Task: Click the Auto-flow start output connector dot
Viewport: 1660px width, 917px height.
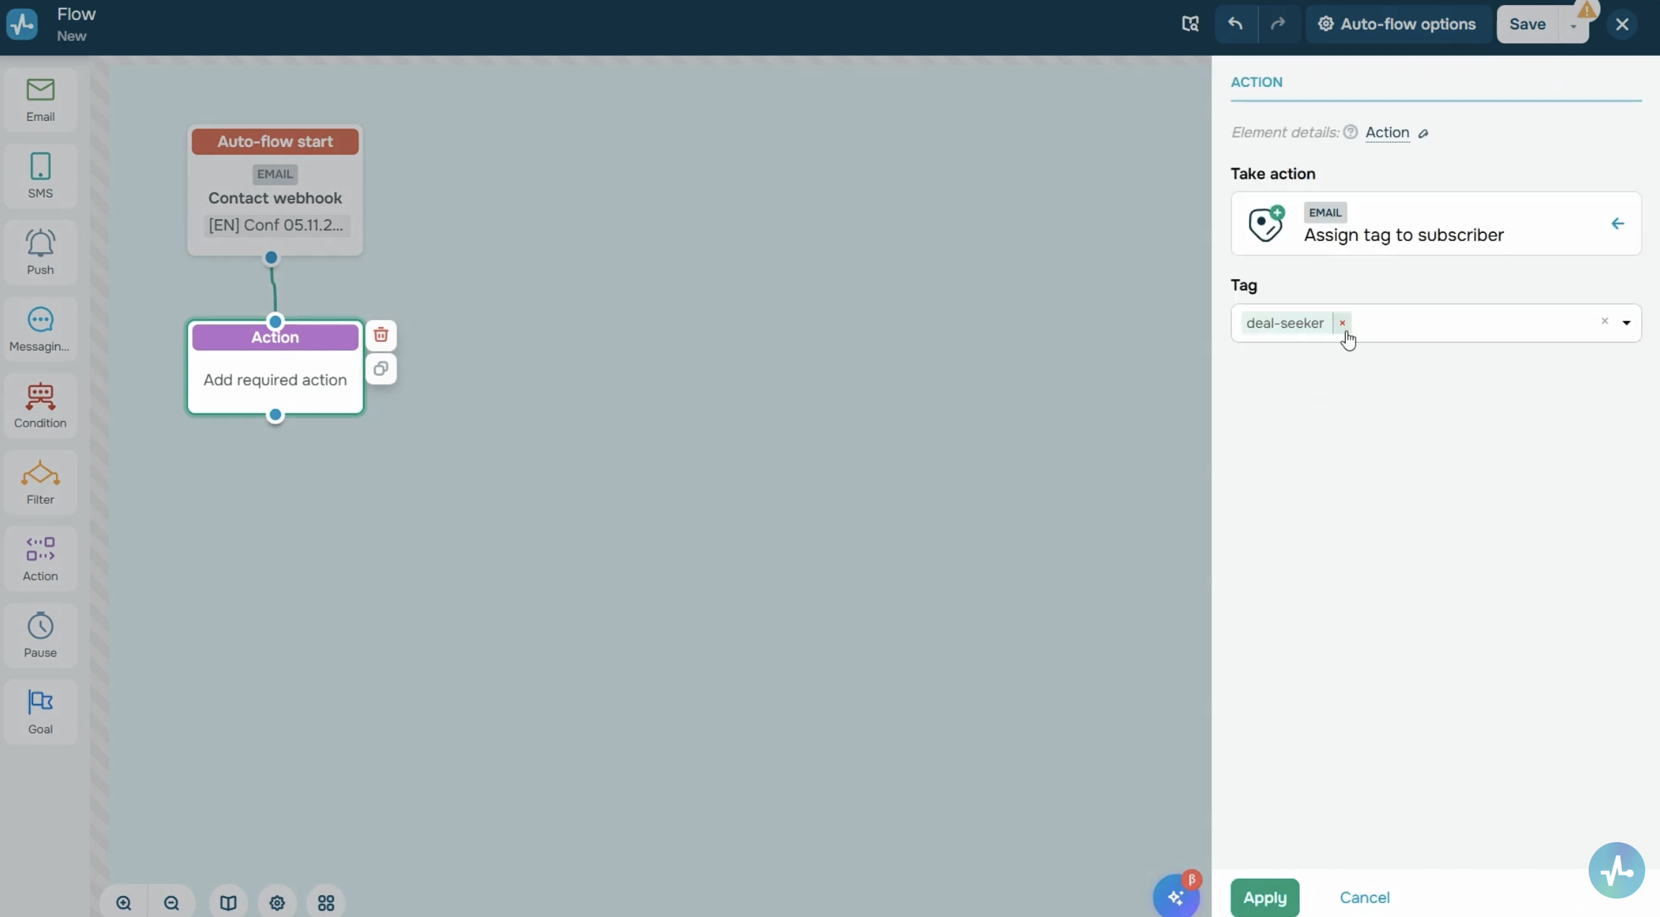Action: point(271,257)
